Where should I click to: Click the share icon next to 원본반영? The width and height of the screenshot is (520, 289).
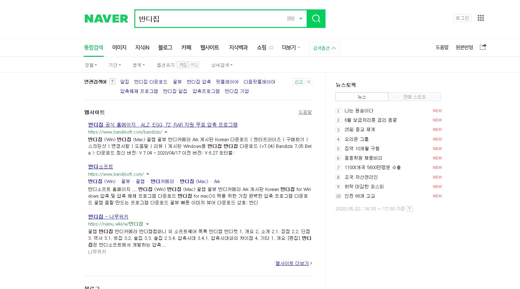[483, 47]
